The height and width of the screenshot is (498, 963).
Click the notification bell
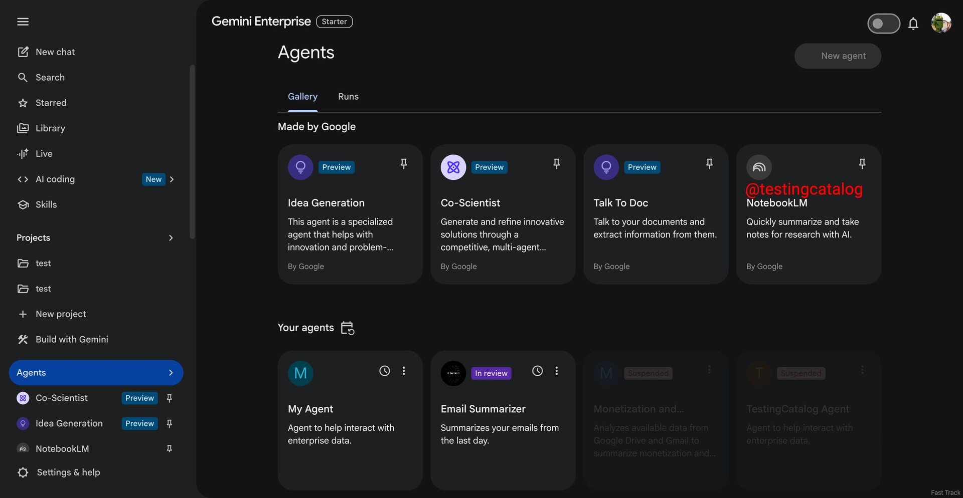click(913, 24)
